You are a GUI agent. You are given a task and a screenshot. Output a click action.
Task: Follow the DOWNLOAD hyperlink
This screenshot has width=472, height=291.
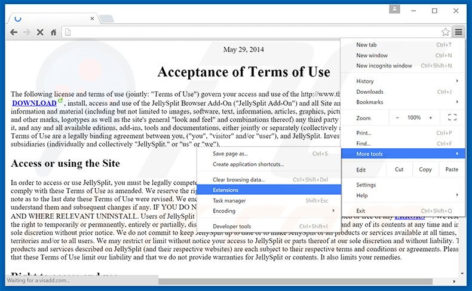(34, 103)
